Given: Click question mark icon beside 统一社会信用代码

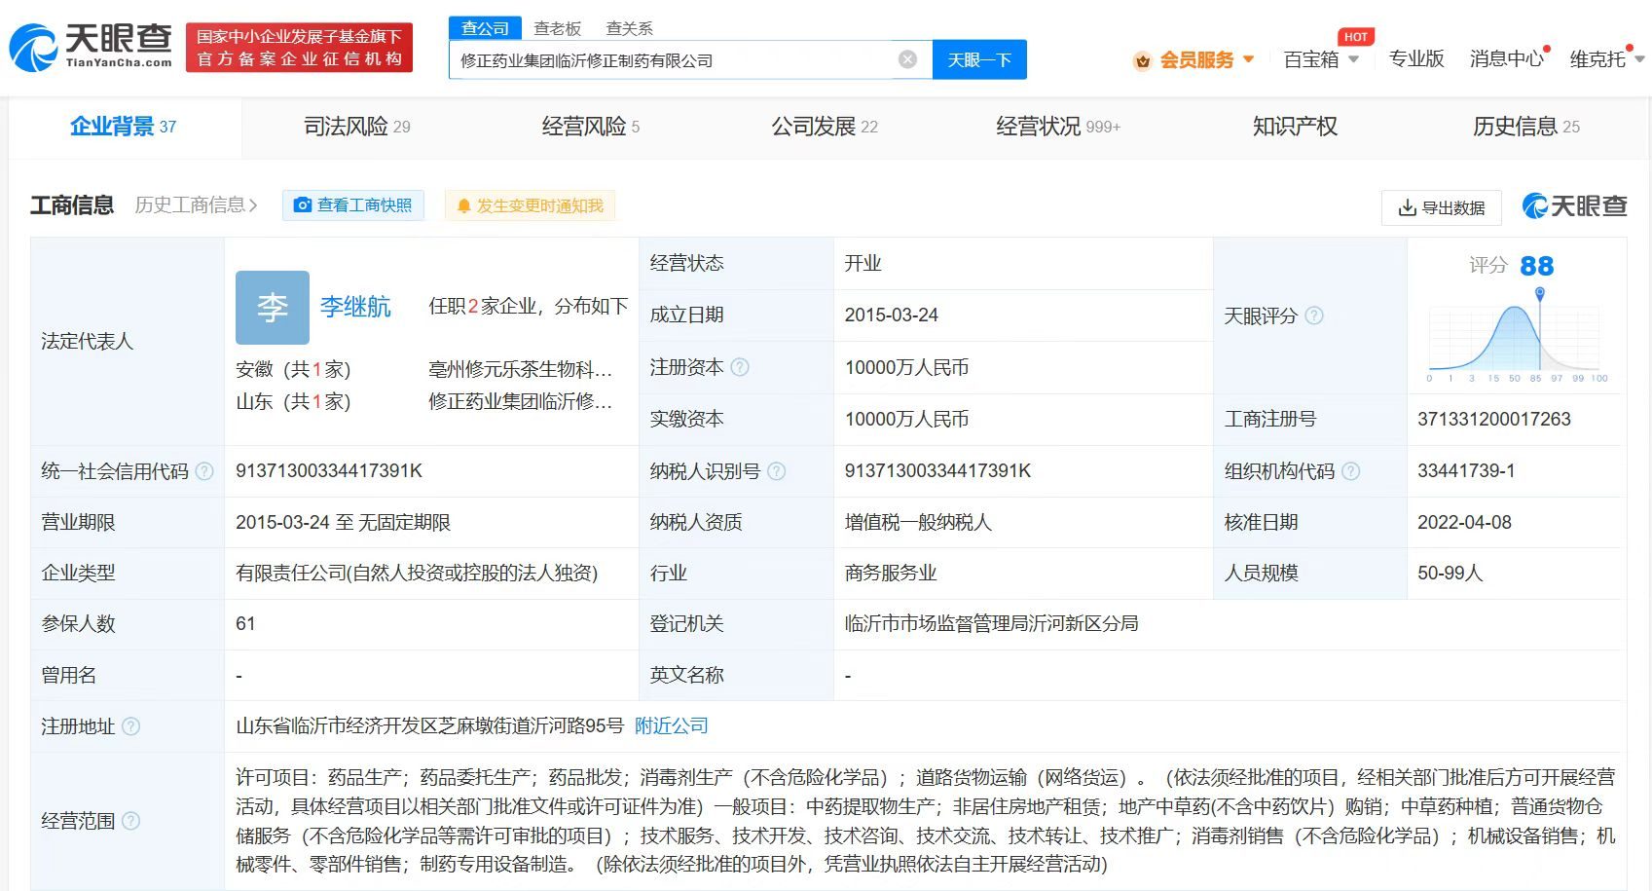Looking at the screenshot, I should pyautogui.click(x=204, y=471).
